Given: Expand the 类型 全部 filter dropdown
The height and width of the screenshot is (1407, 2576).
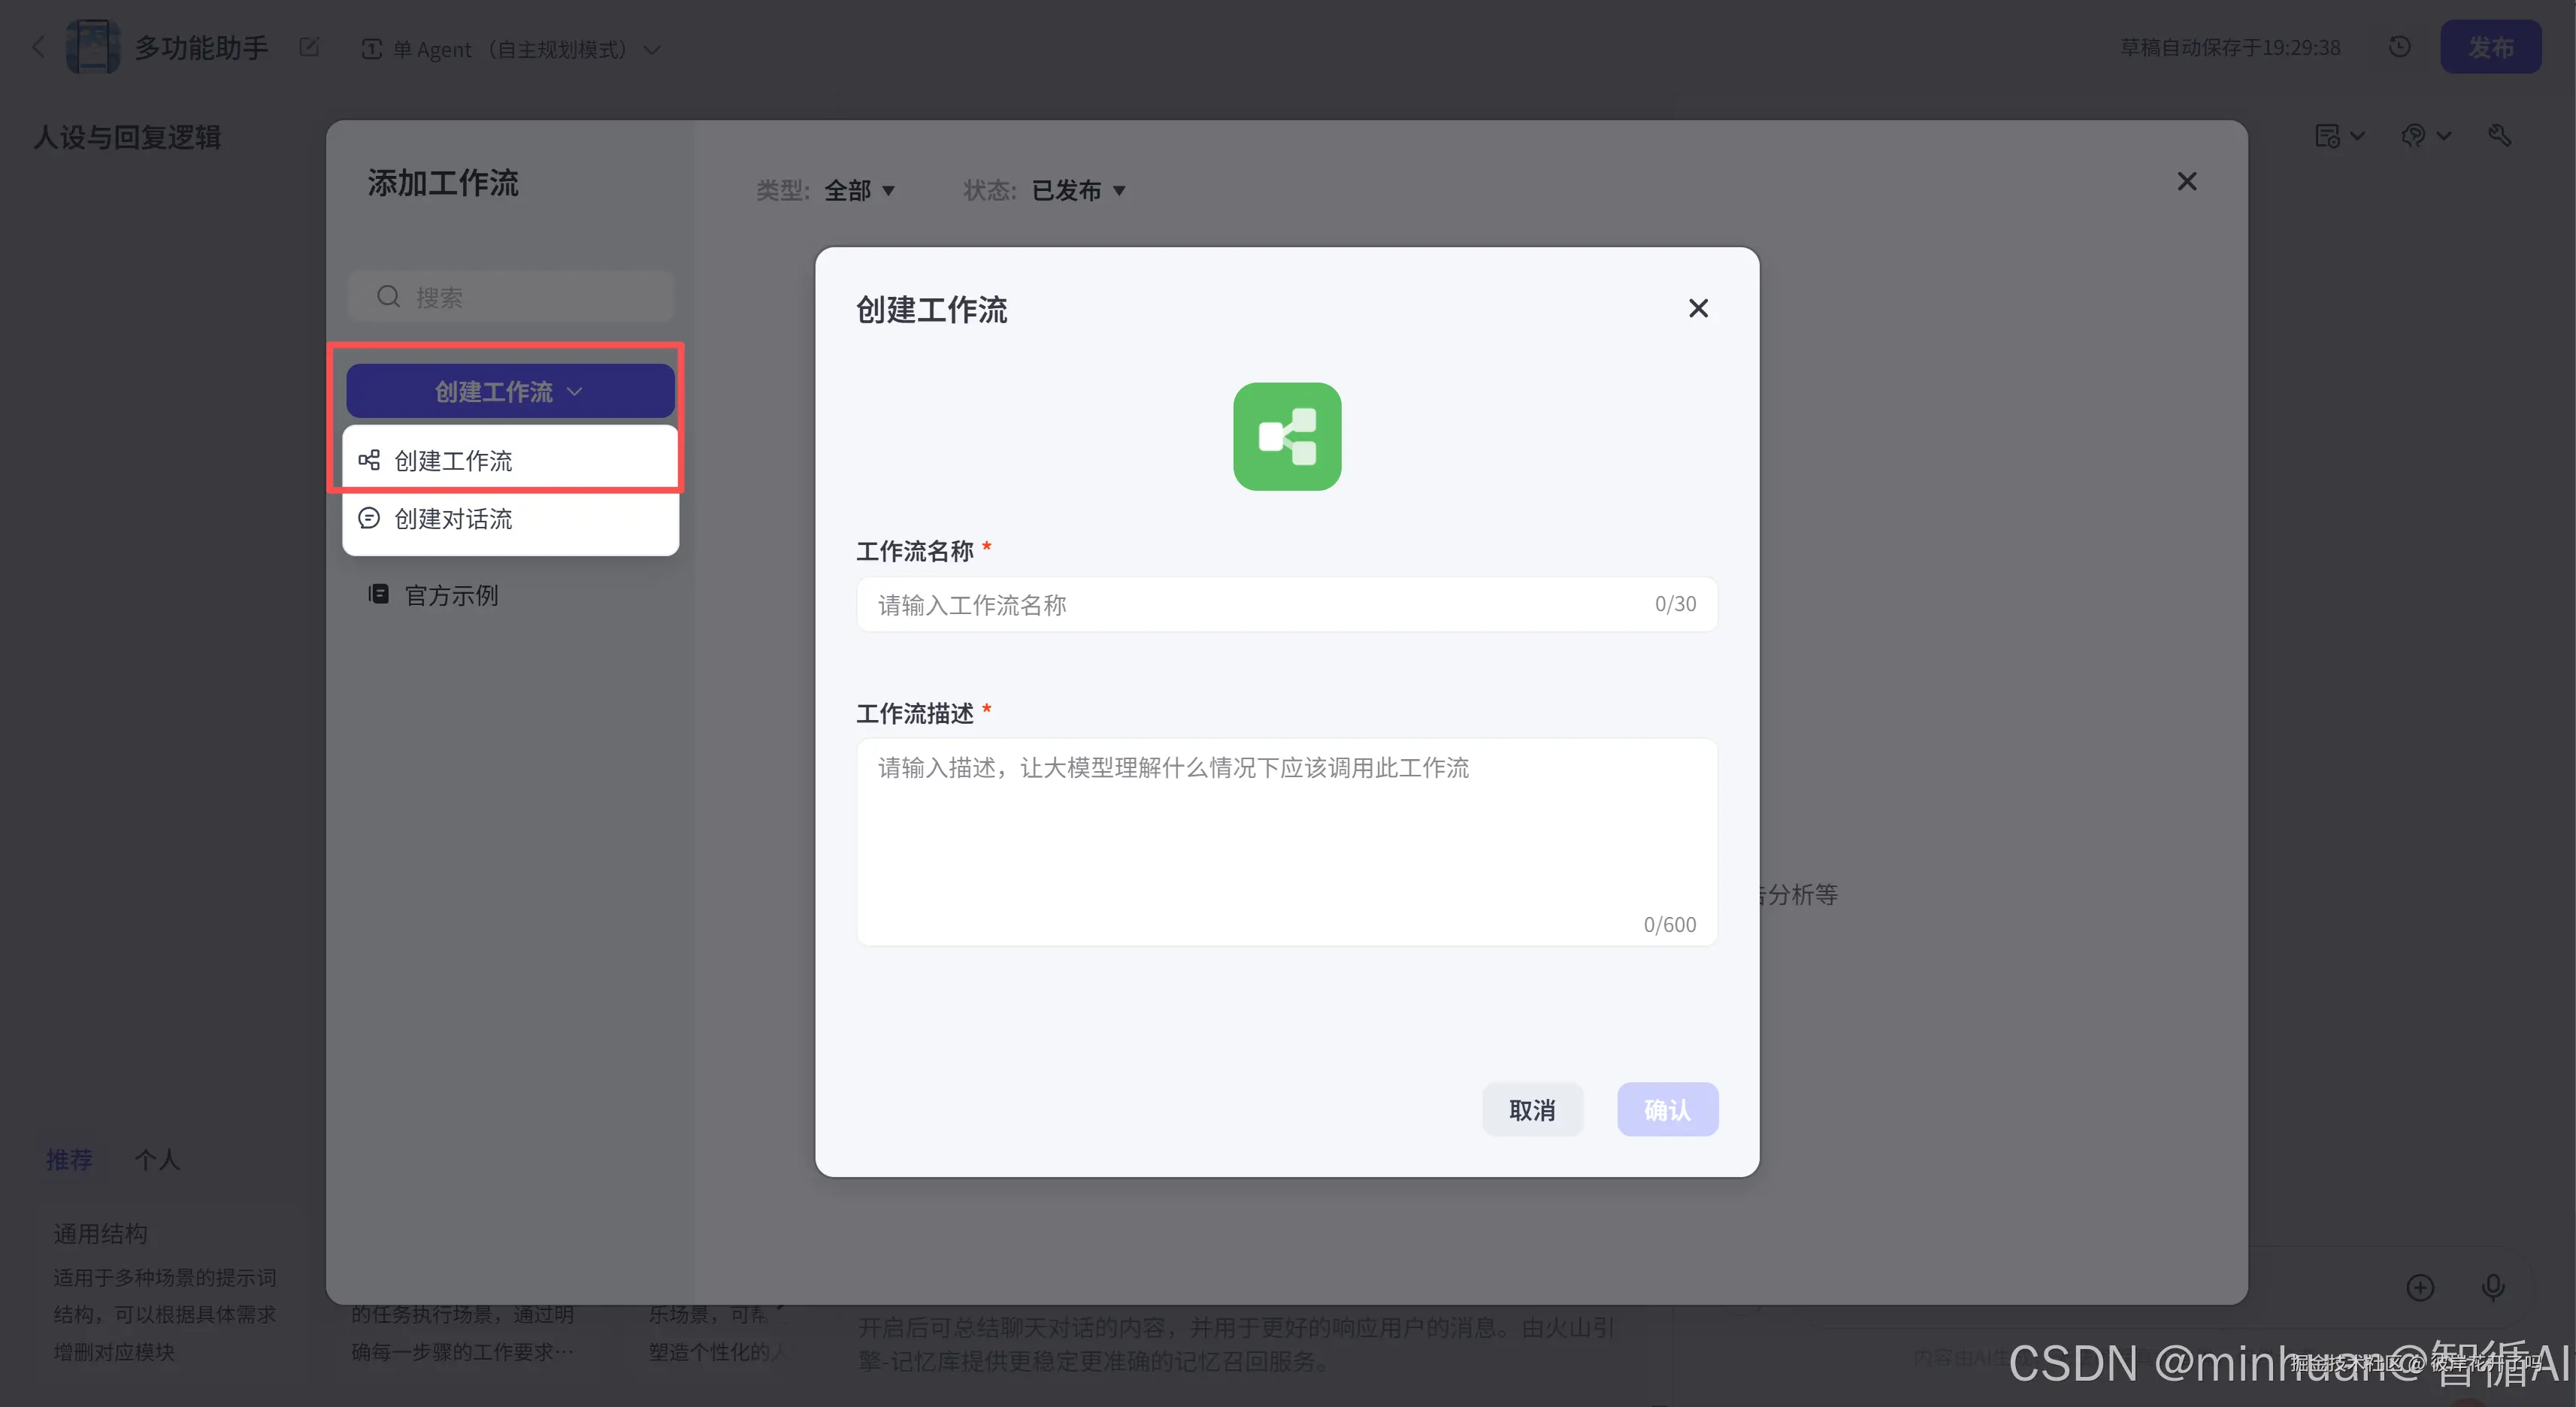Looking at the screenshot, I should click(x=858, y=190).
